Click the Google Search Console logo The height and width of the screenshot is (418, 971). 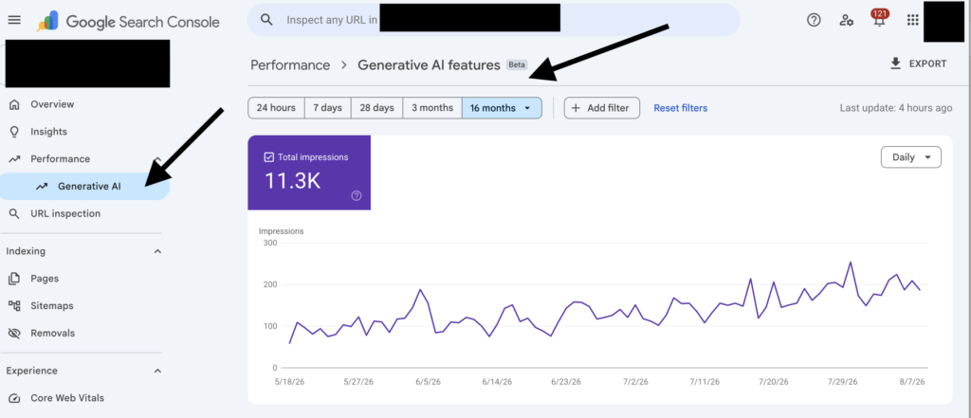pyautogui.click(x=128, y=22)
